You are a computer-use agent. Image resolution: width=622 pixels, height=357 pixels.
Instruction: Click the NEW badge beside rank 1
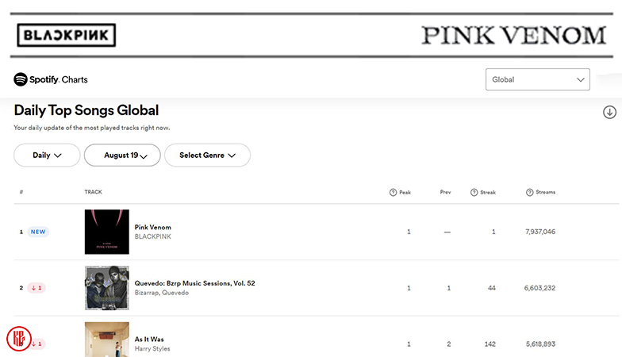point(38,232)
